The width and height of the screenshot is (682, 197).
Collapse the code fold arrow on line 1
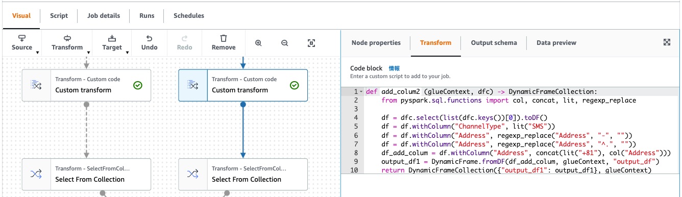point(361,92)
